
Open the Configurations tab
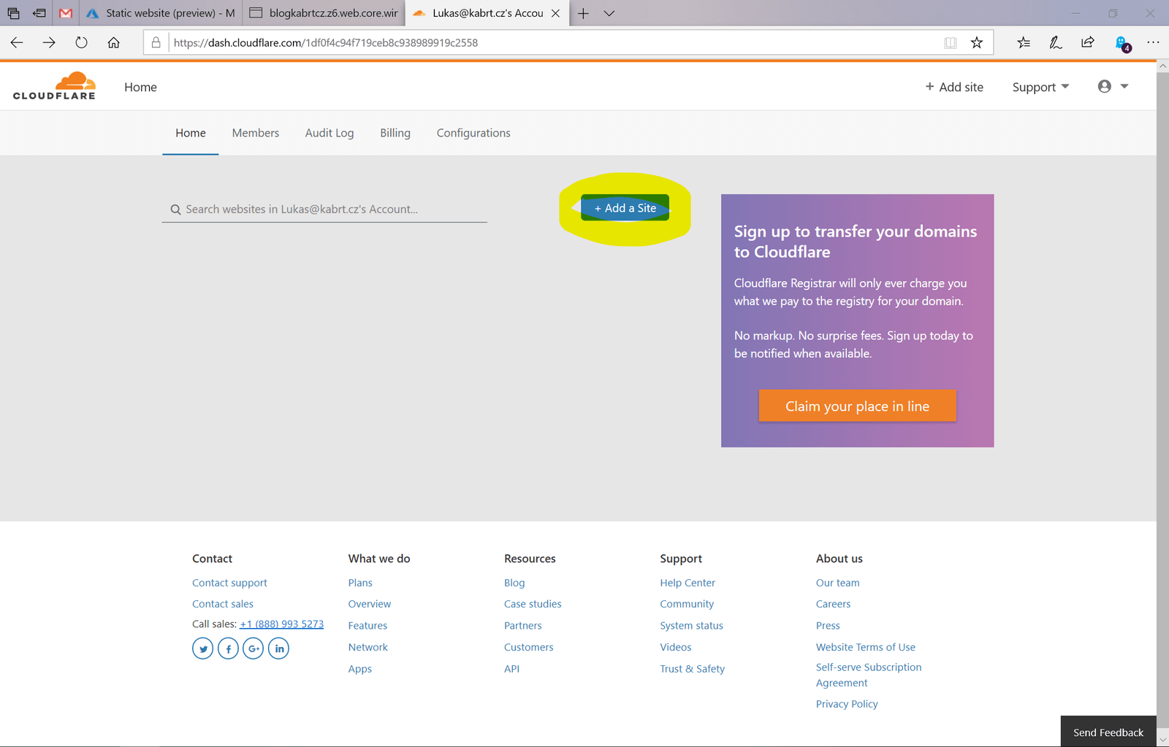[x=473, y=133]
